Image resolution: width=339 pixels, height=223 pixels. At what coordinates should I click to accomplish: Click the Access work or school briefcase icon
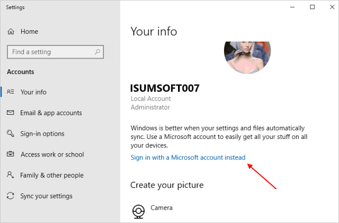[11, 154]
